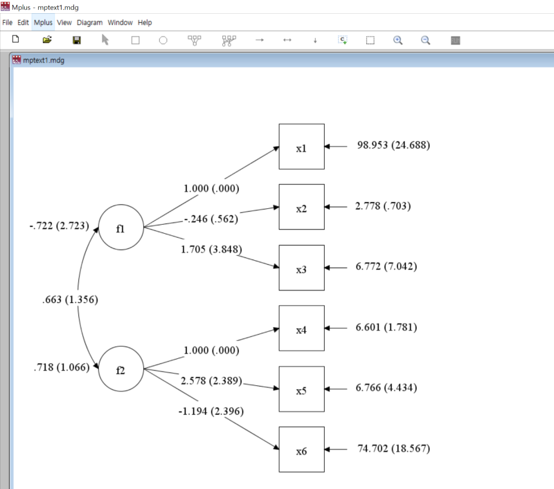Select the x6 observed variable box
Image resolution: width=554 pixels, height=489 pixels.
click(x=302, y=450)
